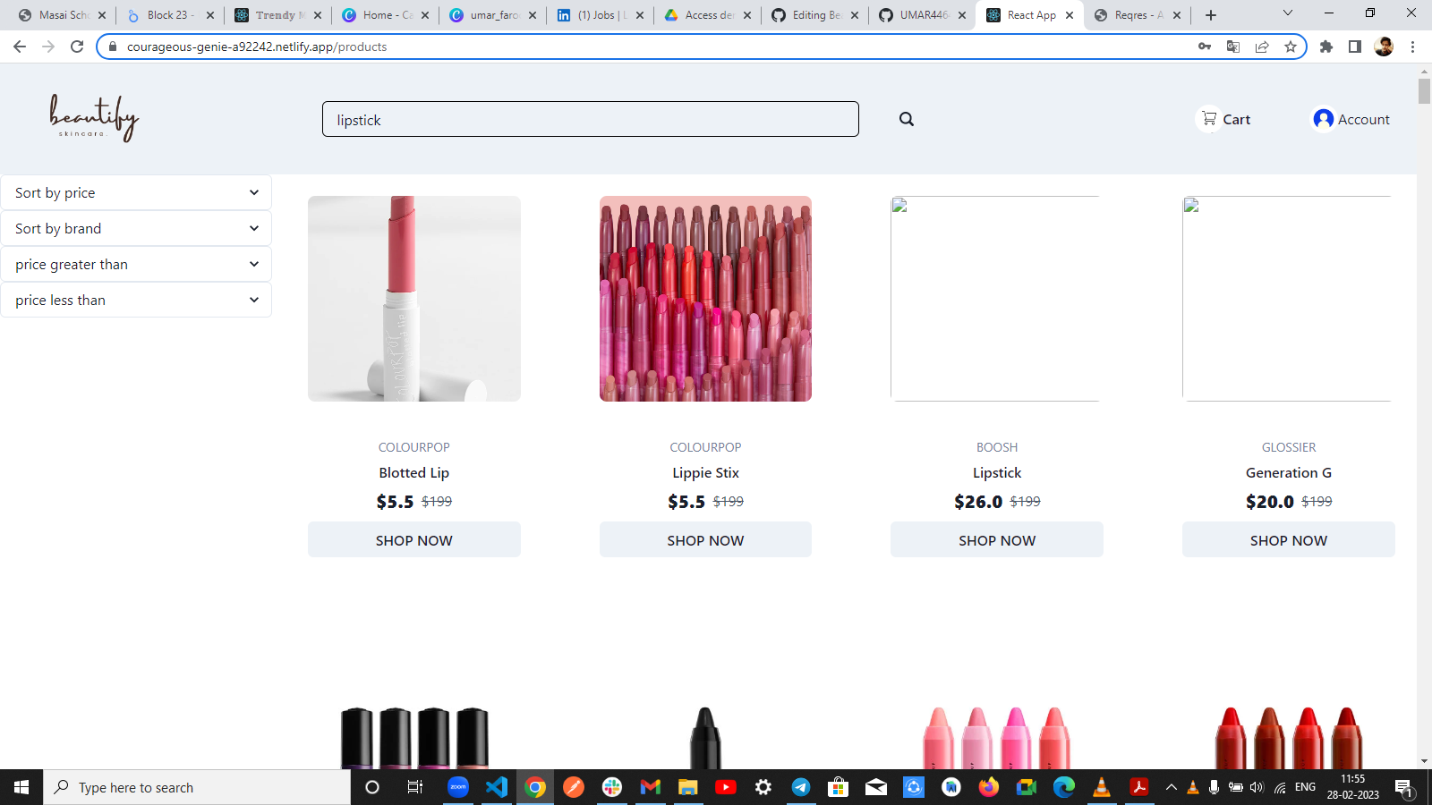Open Windows Settings gear in the taskbar
This screenshot has height=805, width=1432.
(x=763, y=787)
